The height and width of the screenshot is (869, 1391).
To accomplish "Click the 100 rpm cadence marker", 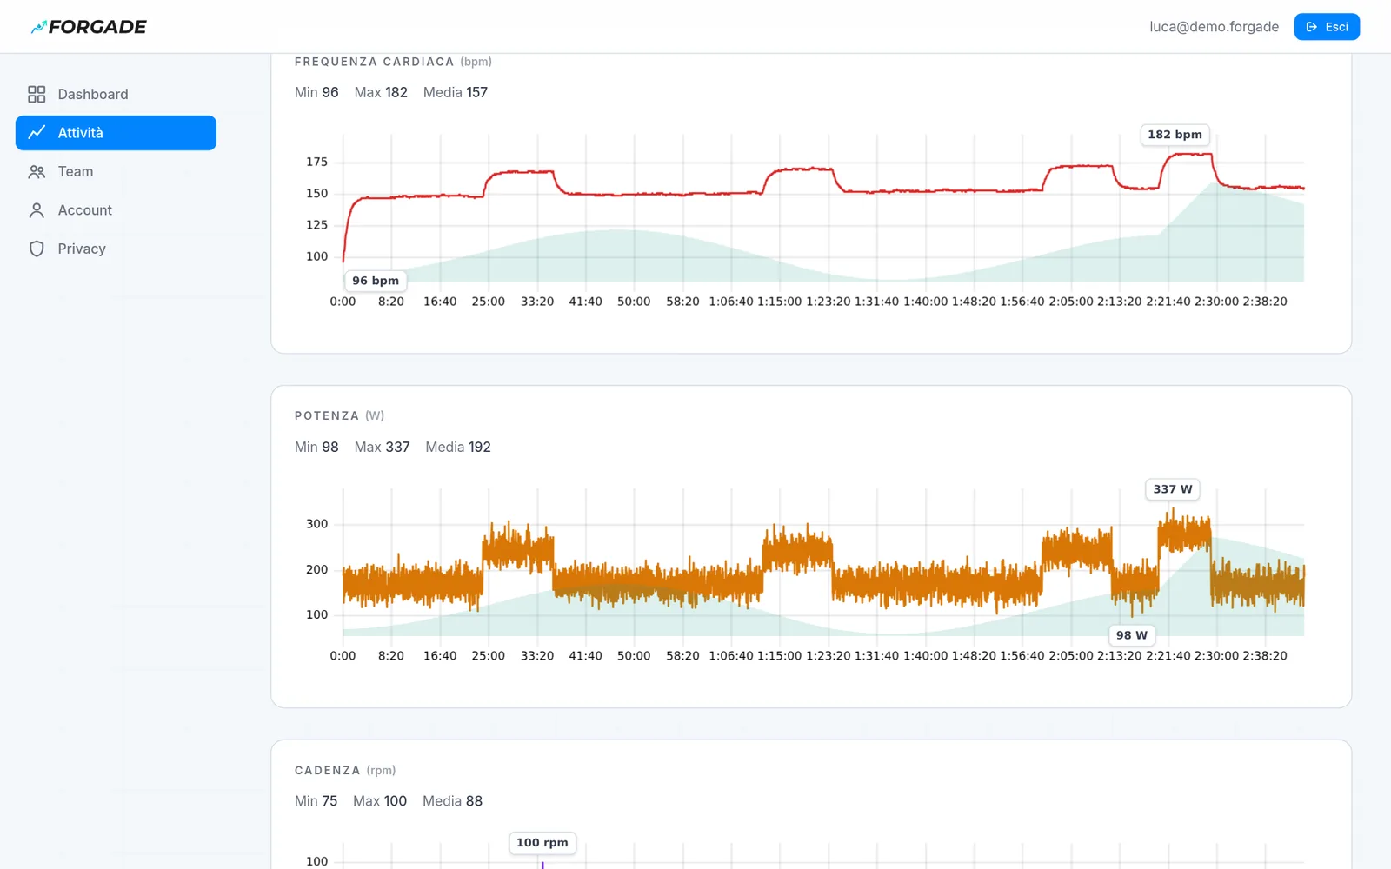I will 542,843.
